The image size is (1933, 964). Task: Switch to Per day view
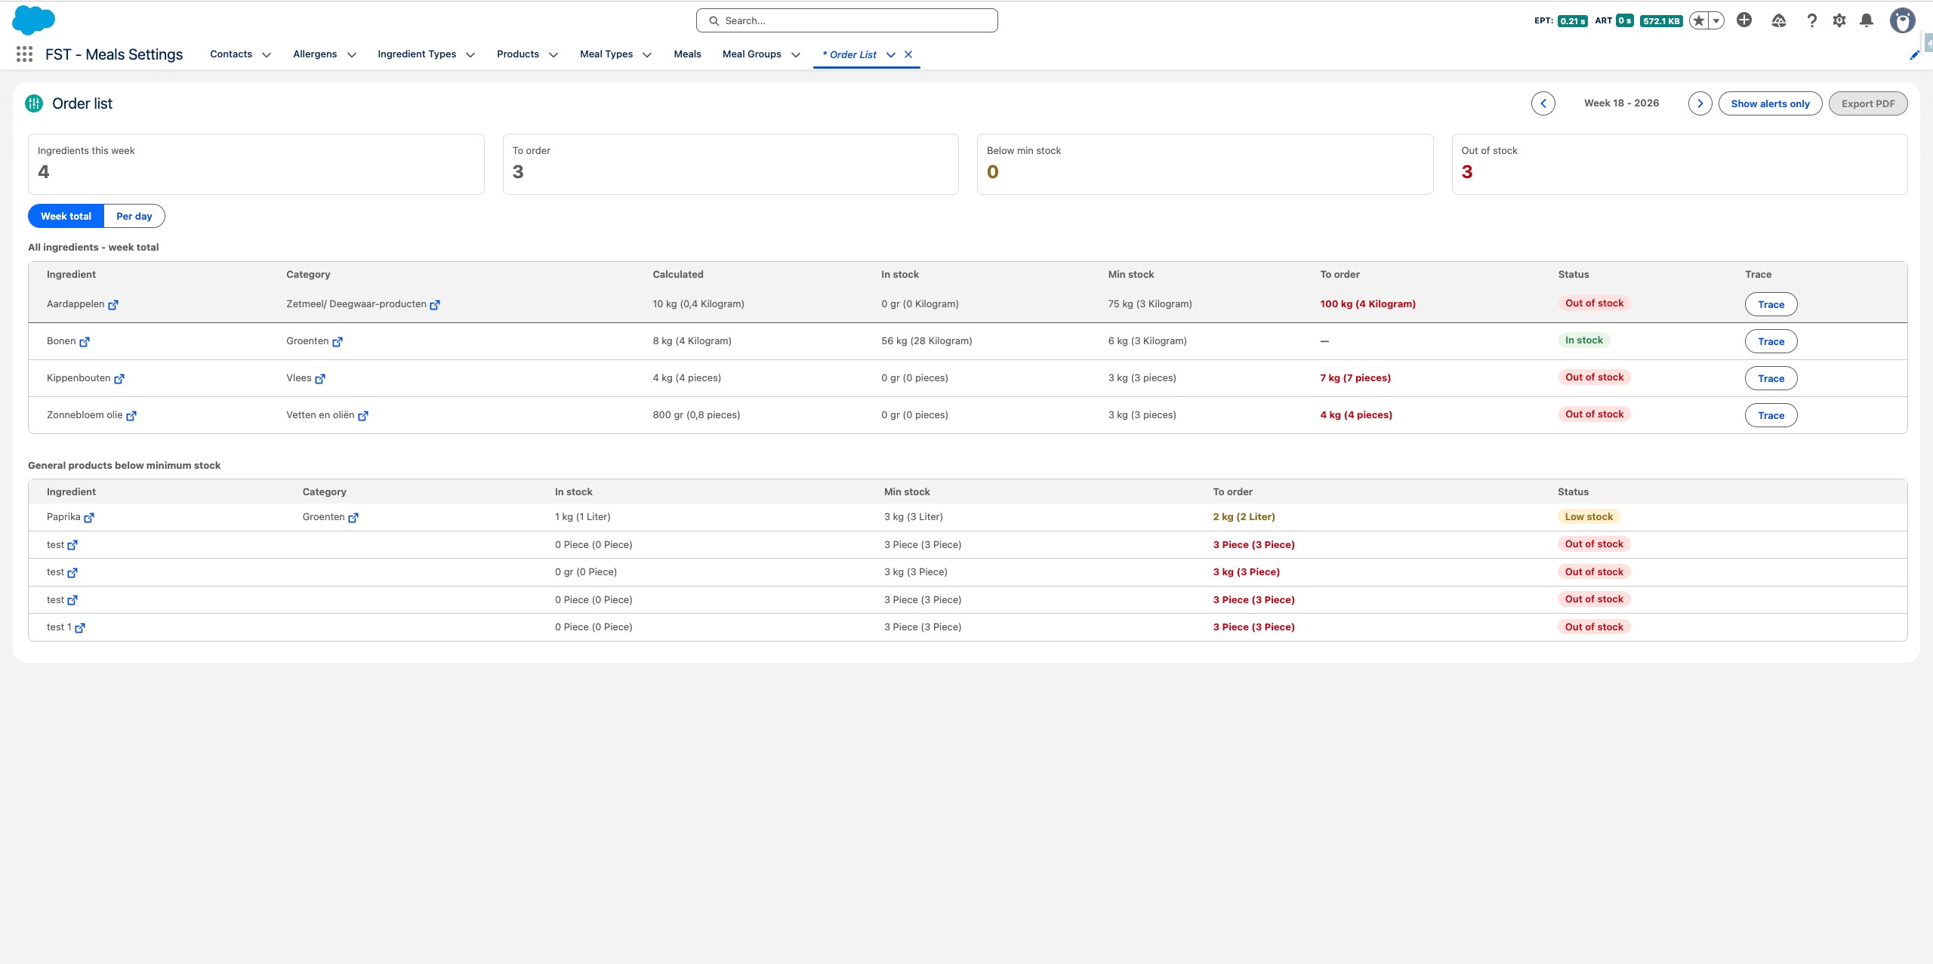[134, 216]
